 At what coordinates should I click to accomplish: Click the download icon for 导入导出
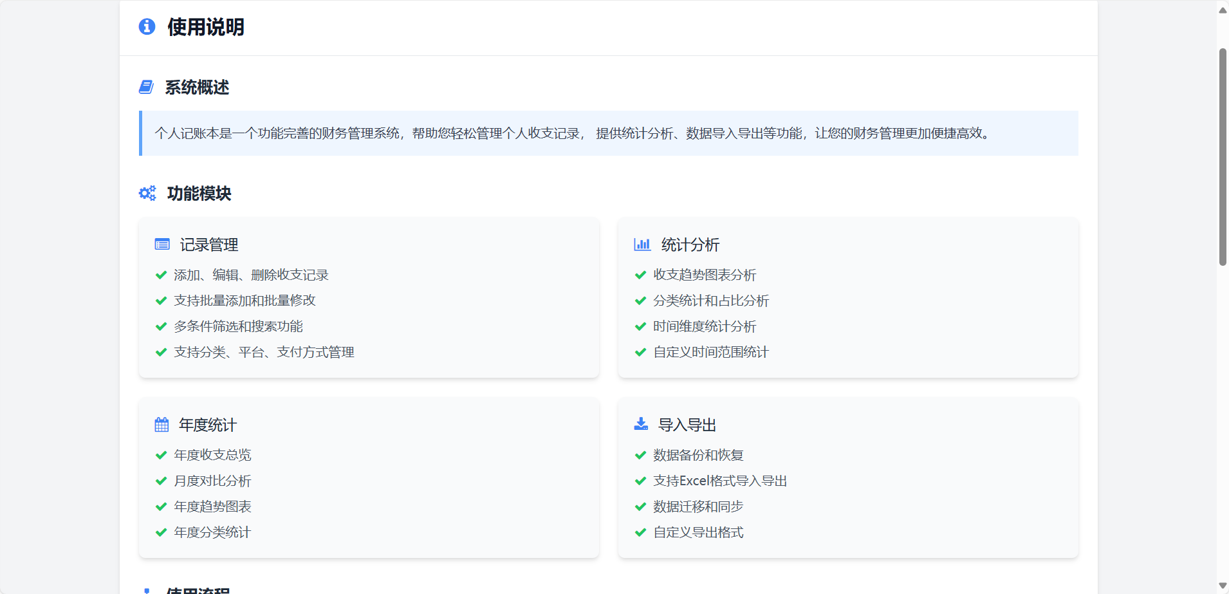641,424
